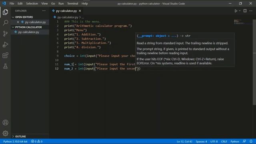Open the Manage gear settings icon

(5, 133)
